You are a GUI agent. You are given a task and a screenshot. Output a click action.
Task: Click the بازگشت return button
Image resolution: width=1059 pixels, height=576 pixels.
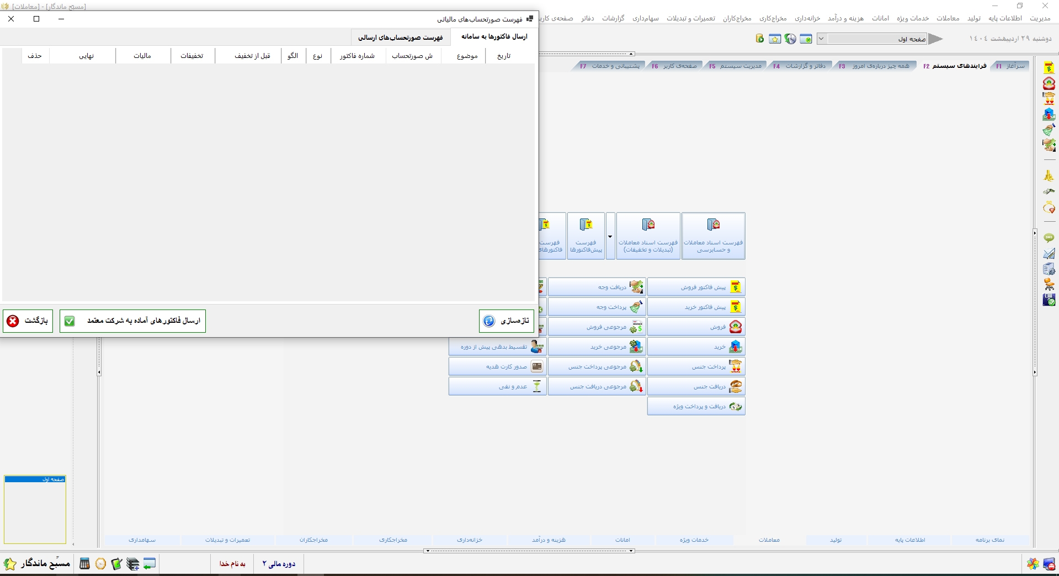28,321
